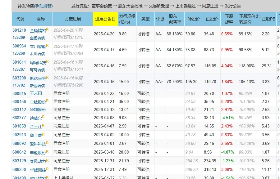The image size is (280, 179).
Task: Sort by 类型 column header
Action: pos(145,19)
